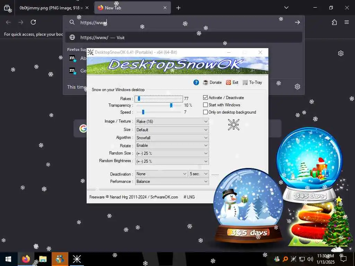This screenshot has height=266, width=355.
Task: Click DesktopSnowOK snowflake taskbar icon
Action: pyautogui.click(x=77, y=259)
